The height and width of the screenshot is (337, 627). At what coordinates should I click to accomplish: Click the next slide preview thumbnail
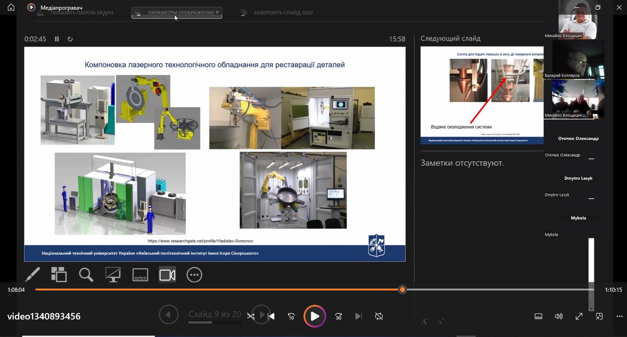point(482,95)
